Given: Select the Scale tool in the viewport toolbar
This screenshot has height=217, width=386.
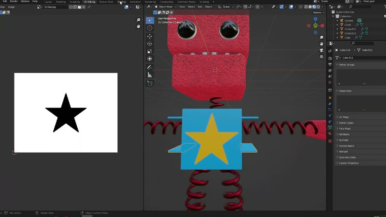Looking at the screenshot, I should (x=150, y=51).
